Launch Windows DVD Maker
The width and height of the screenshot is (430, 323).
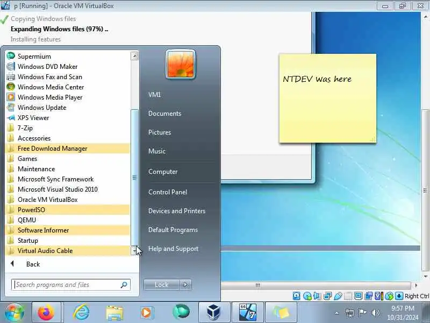pyautogui.click(x=68, y=66)
